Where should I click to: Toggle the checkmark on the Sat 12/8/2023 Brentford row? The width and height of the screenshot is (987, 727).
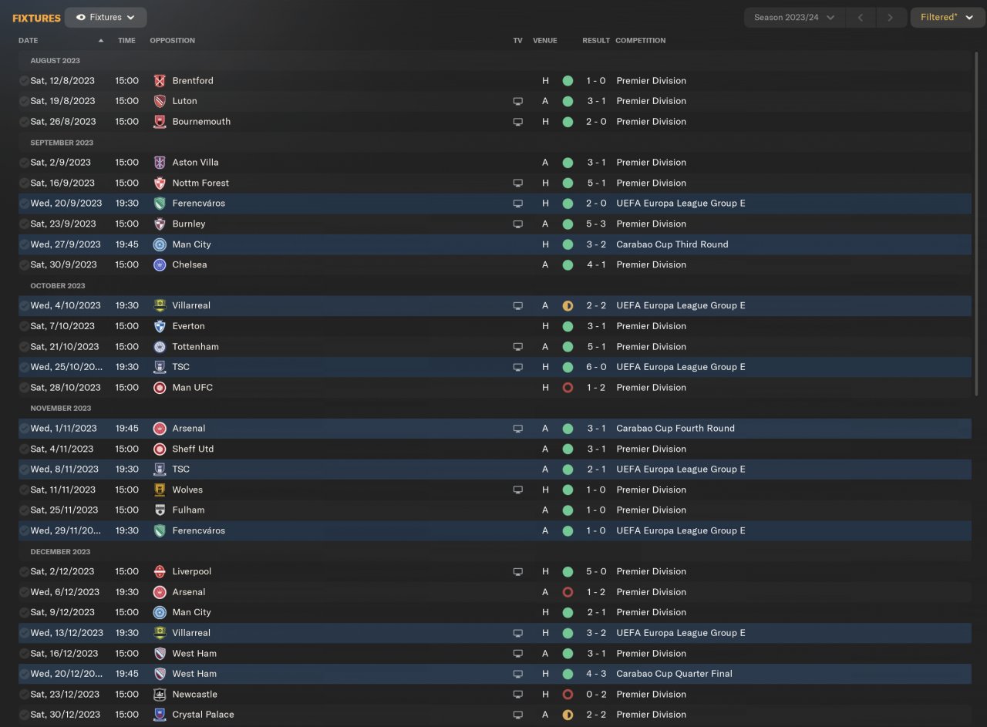pos(24,81)
